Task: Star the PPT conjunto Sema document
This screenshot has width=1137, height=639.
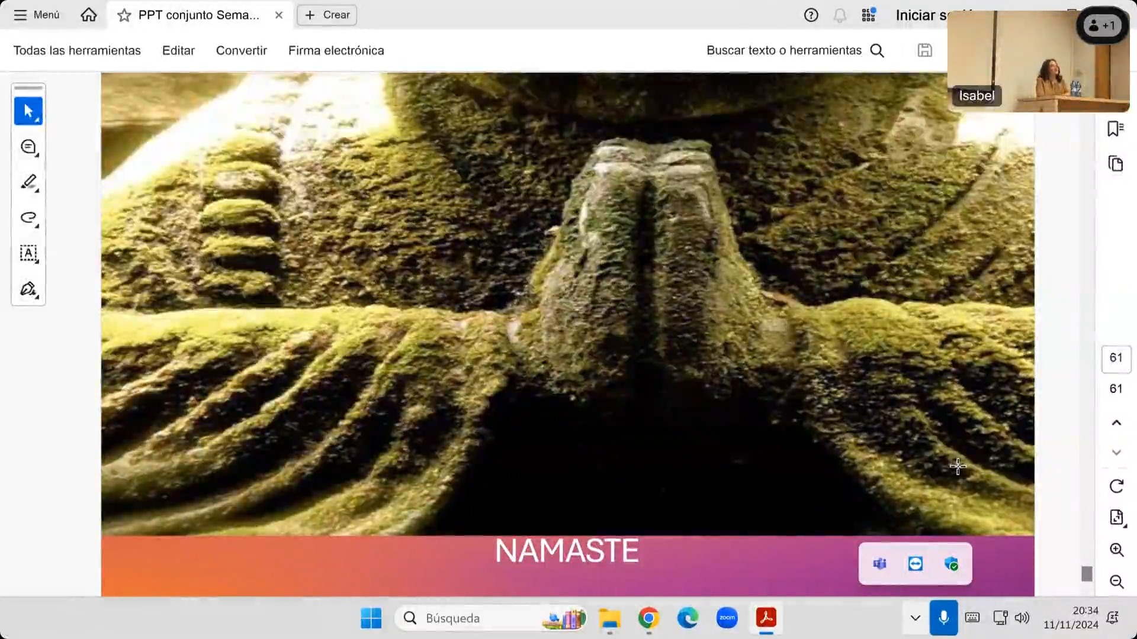Action: tap(124, 15)
